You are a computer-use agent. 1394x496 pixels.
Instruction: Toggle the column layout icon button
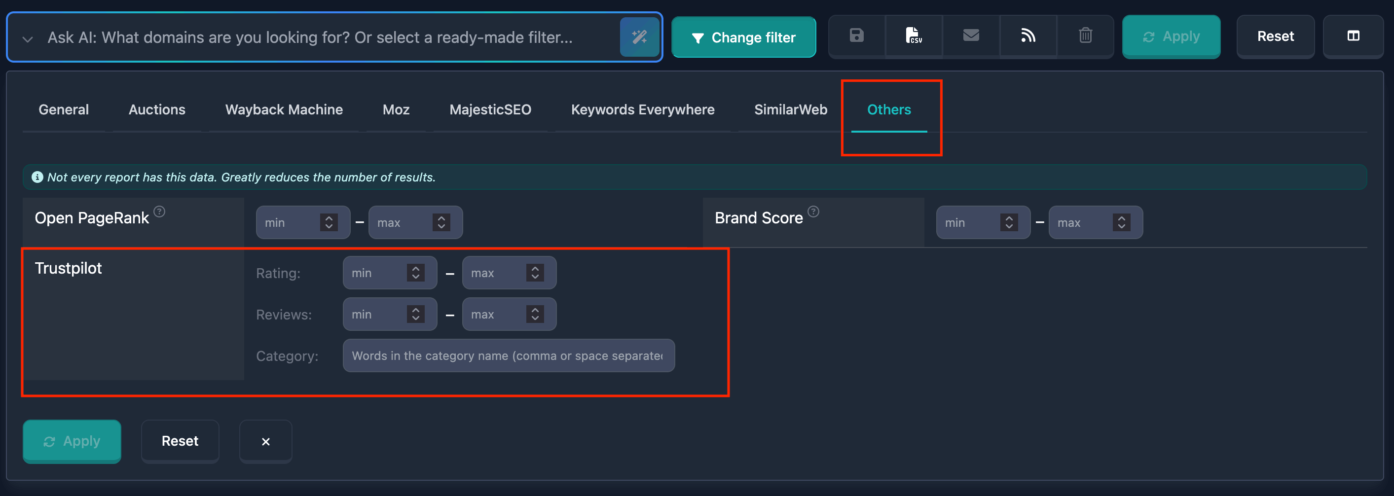pos(1353,35)
